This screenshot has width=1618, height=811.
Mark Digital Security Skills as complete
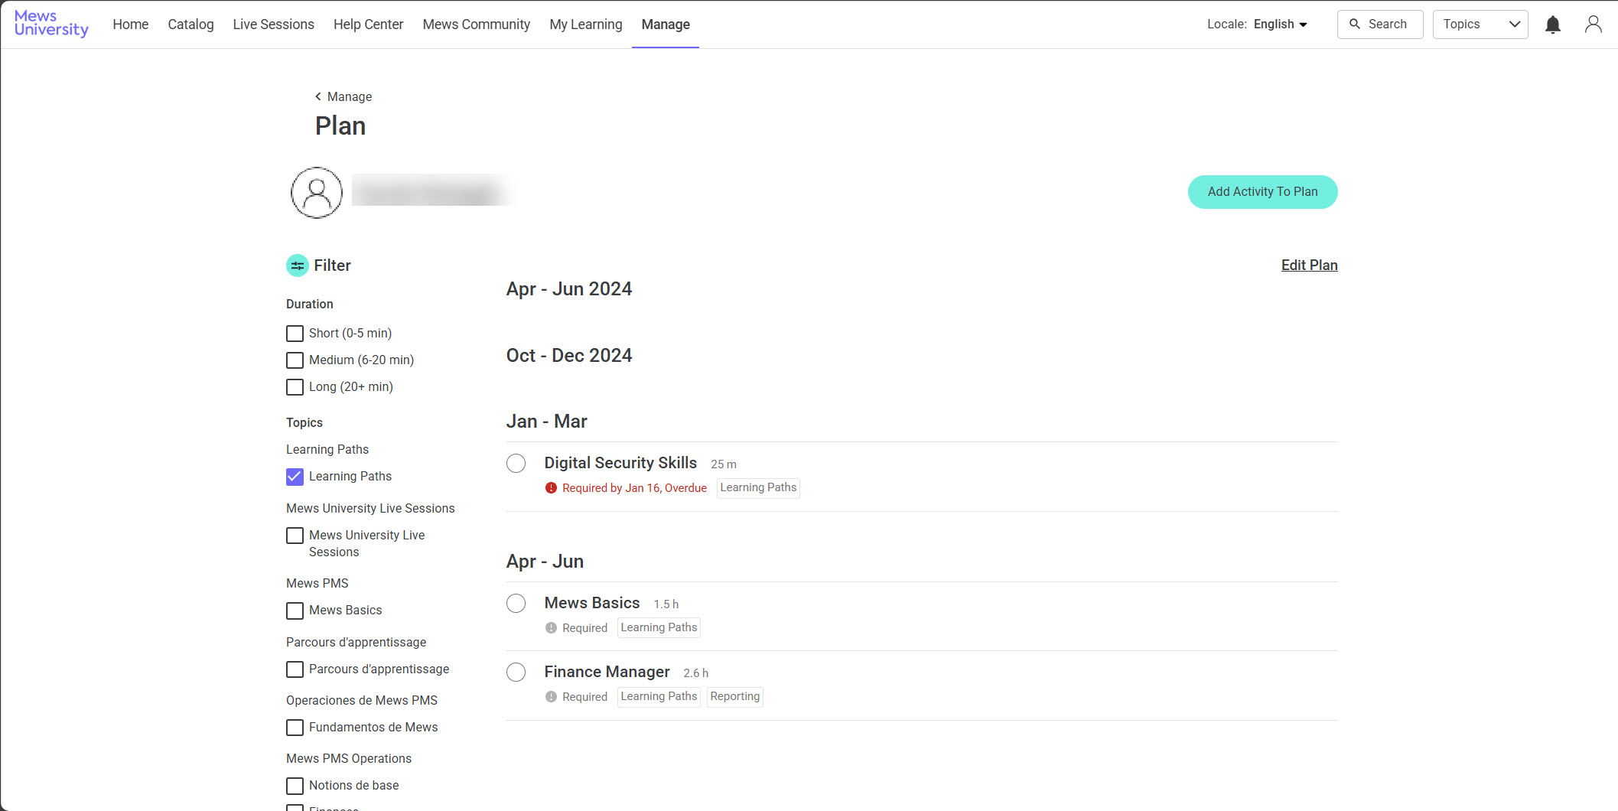[x=516, y=463]
